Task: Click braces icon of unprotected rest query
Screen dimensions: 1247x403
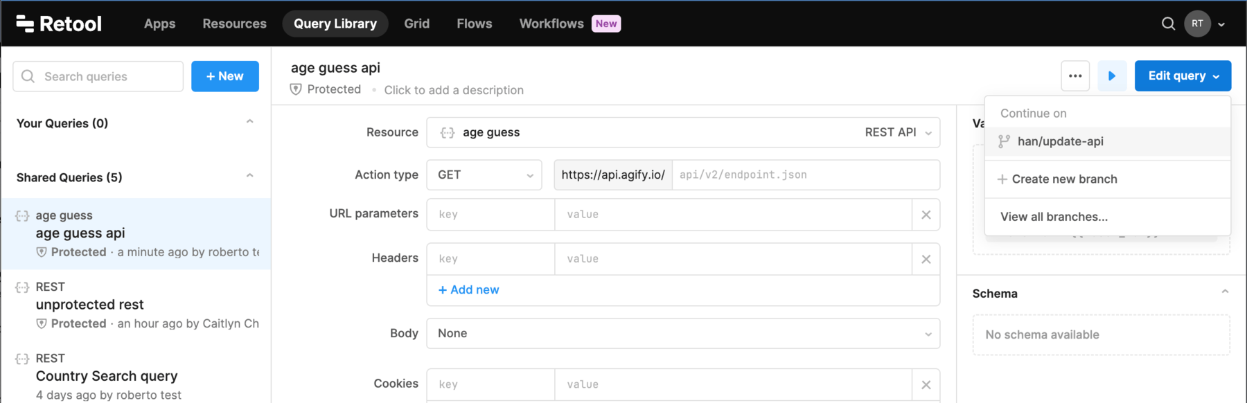Action: click(22, 287)
